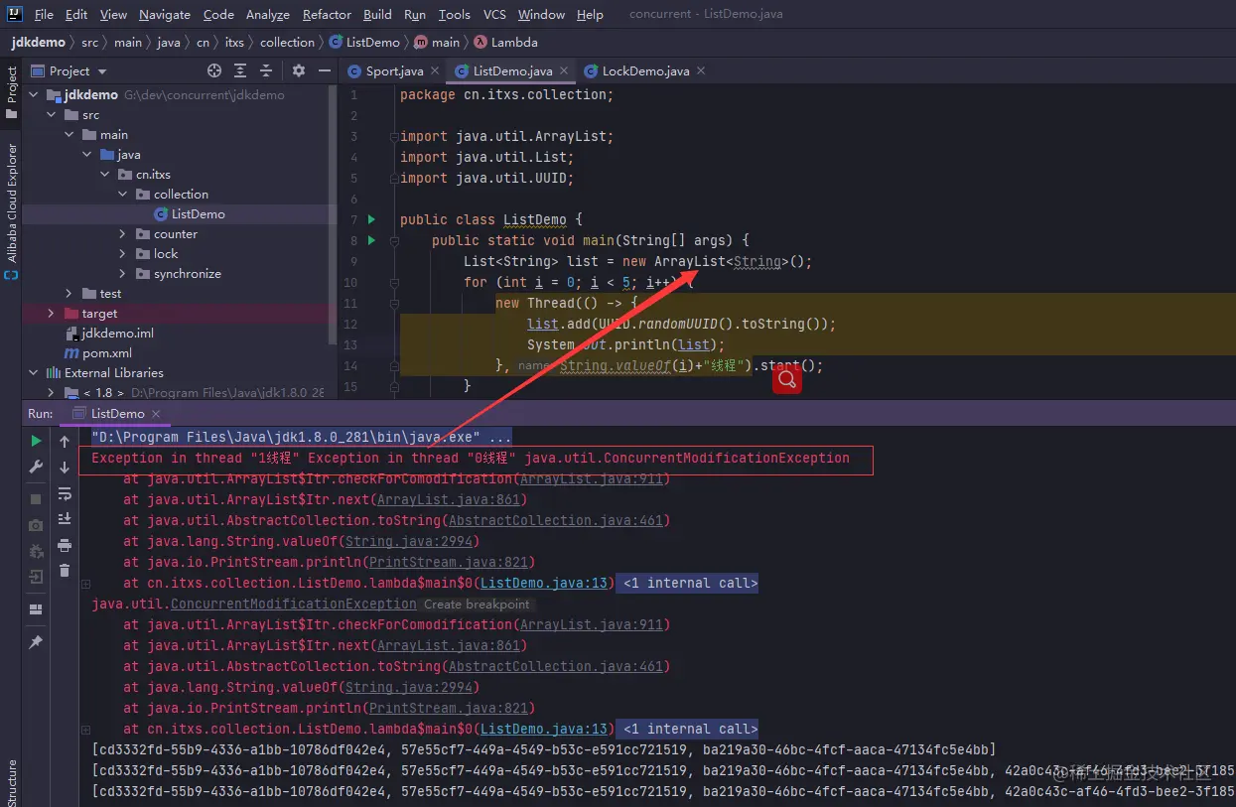Jump down the stack trace arrow
This screenshot has width=1236, height=807.
(65, 468)
